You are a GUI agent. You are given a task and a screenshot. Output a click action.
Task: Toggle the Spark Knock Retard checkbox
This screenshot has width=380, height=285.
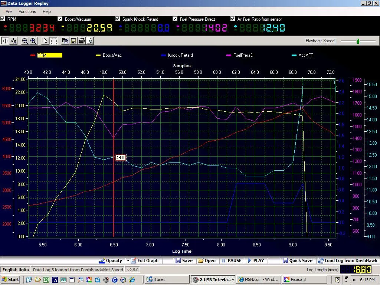point(118,19)
